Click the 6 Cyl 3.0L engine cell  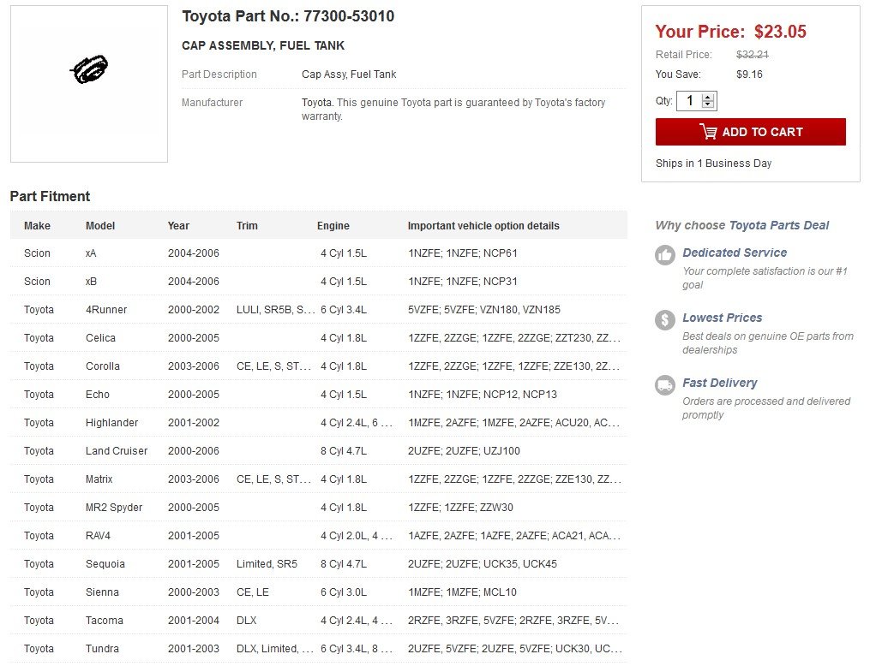344,592
